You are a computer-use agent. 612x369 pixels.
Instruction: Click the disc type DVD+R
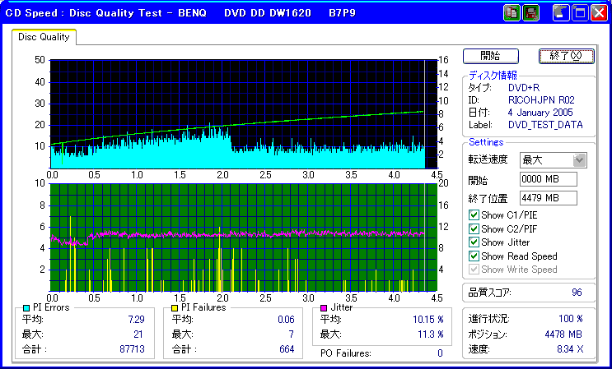point(524,88)
